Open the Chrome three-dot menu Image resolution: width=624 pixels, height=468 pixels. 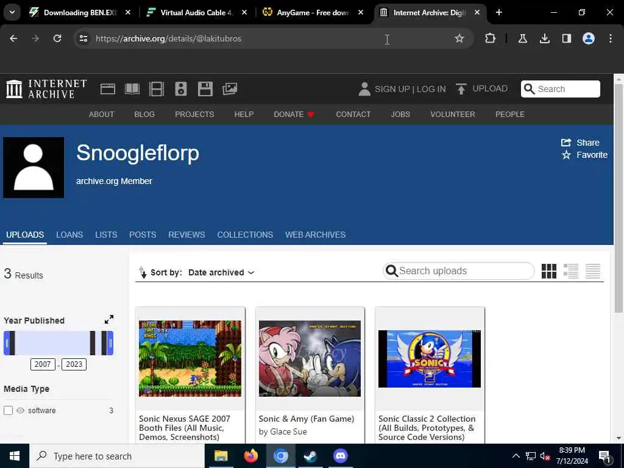point(611,38)
